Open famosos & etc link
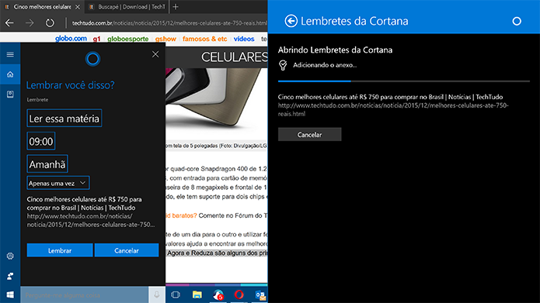This screenshot has height=303, width=540. [205, 39]
